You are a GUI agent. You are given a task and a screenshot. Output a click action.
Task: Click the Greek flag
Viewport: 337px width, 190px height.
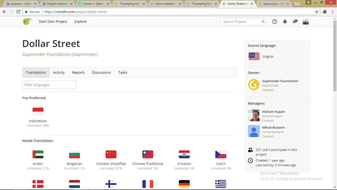[x=221, y=184]
